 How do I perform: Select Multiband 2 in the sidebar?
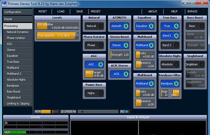point(17,74)
